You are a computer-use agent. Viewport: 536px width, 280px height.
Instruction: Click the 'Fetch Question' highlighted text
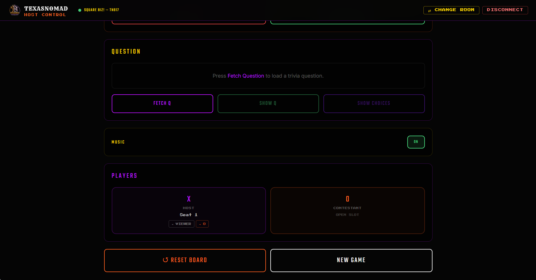point(246,76)
